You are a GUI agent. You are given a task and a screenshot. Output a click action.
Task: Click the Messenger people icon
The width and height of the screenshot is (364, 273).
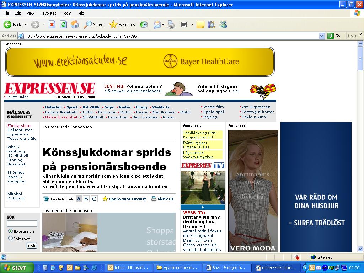click(223, 25)
